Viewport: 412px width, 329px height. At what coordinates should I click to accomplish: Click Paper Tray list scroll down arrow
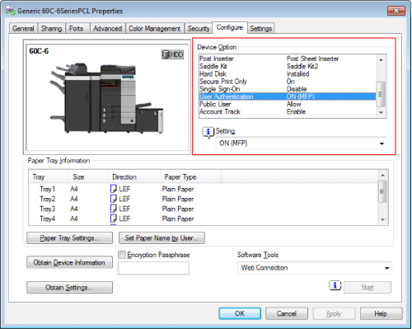click(x=382, y=220)
